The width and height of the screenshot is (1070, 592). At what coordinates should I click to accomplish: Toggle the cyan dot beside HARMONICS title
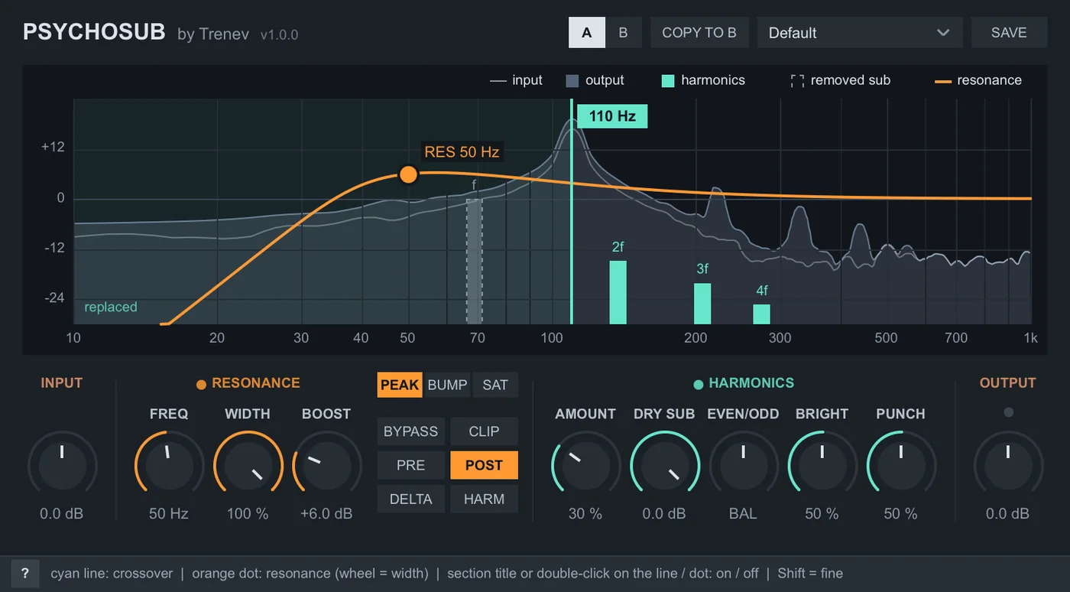699,384
